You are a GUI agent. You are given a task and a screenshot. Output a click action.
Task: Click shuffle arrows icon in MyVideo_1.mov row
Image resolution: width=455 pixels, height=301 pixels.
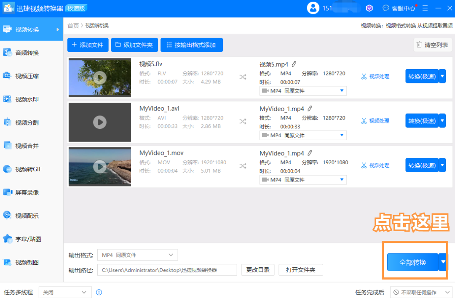(243, 166)
